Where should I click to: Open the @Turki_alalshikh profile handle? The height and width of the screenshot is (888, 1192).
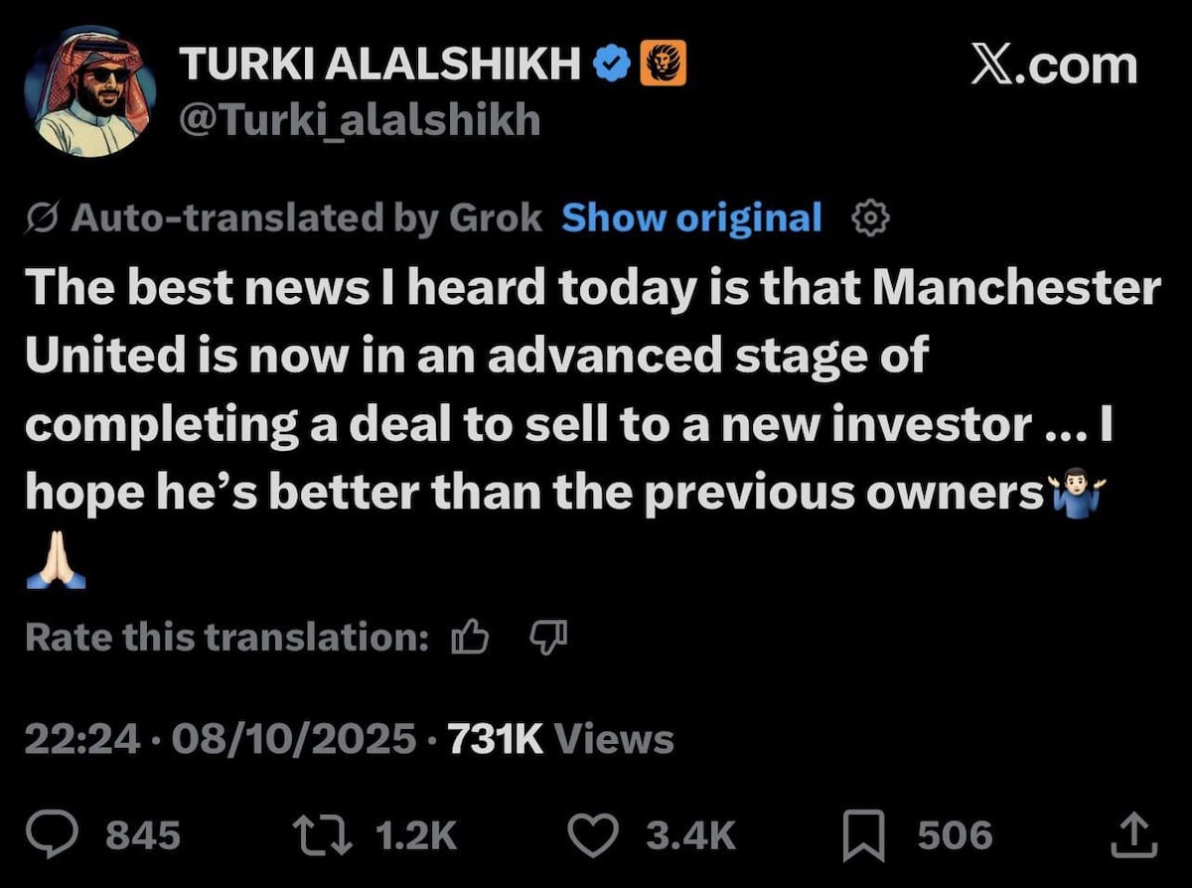(362, 119)
